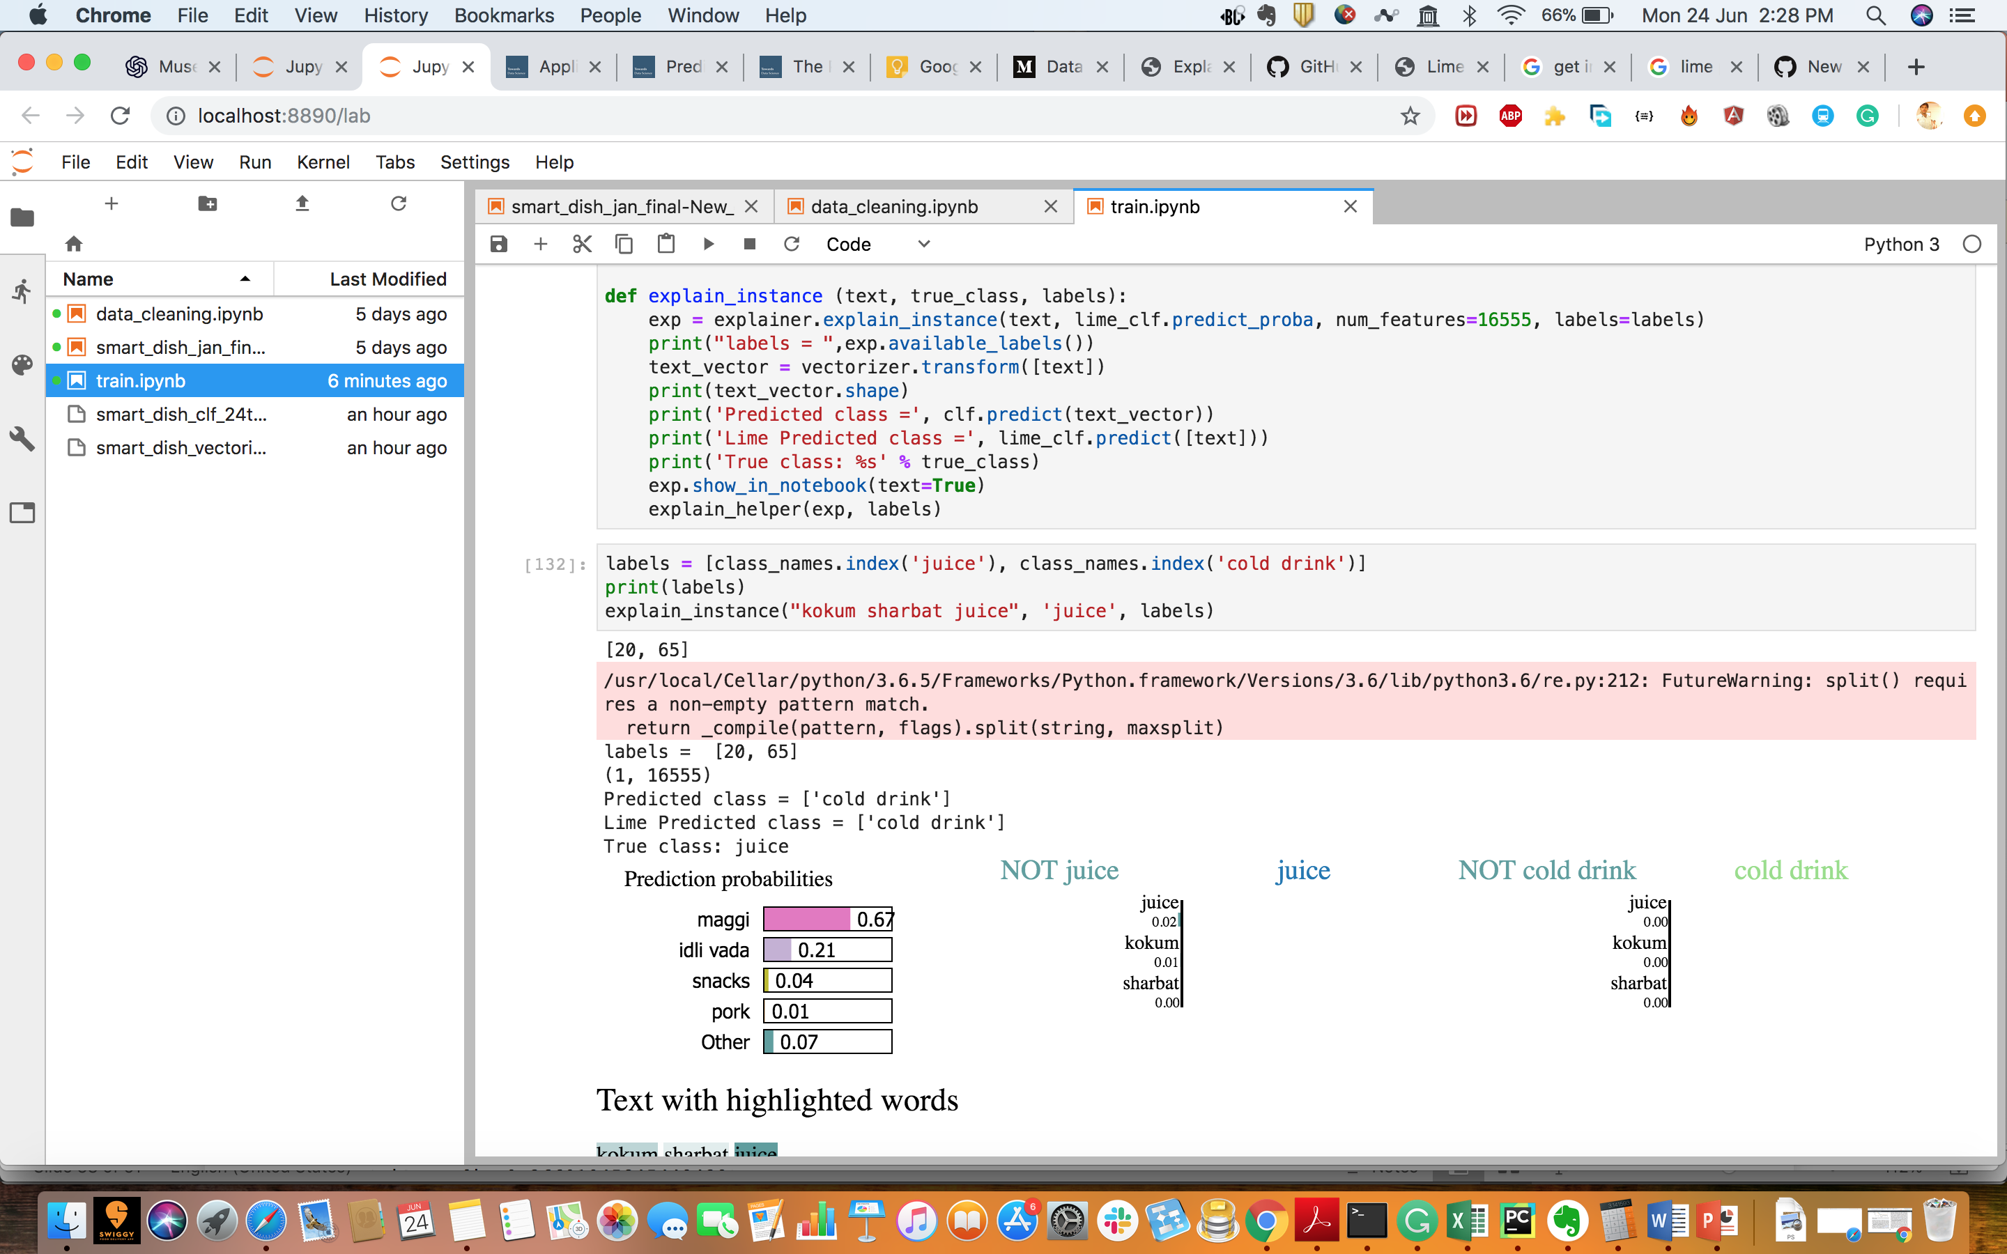Click the home breadcrumb in file browser
The image size is (2007, 1254).
point(74,243)
